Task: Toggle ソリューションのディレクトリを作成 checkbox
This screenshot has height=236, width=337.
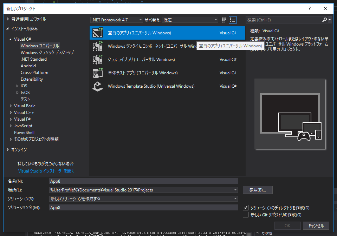Action: [246, 208]
